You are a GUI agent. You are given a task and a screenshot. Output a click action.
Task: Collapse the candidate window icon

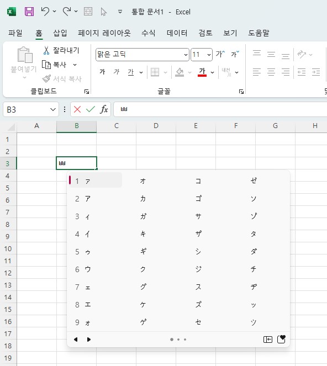(x=268, y=340)
